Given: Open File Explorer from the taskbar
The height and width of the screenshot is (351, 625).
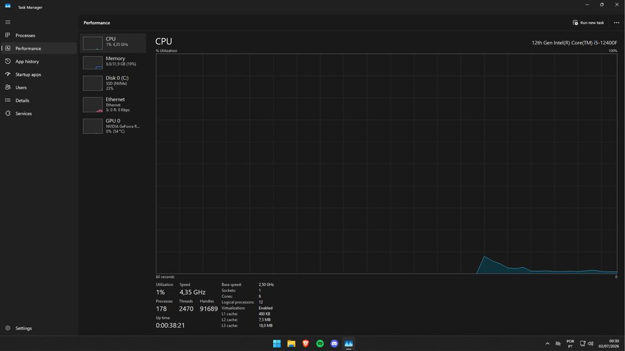Looking at the screenshot, I should click(291, 344).
